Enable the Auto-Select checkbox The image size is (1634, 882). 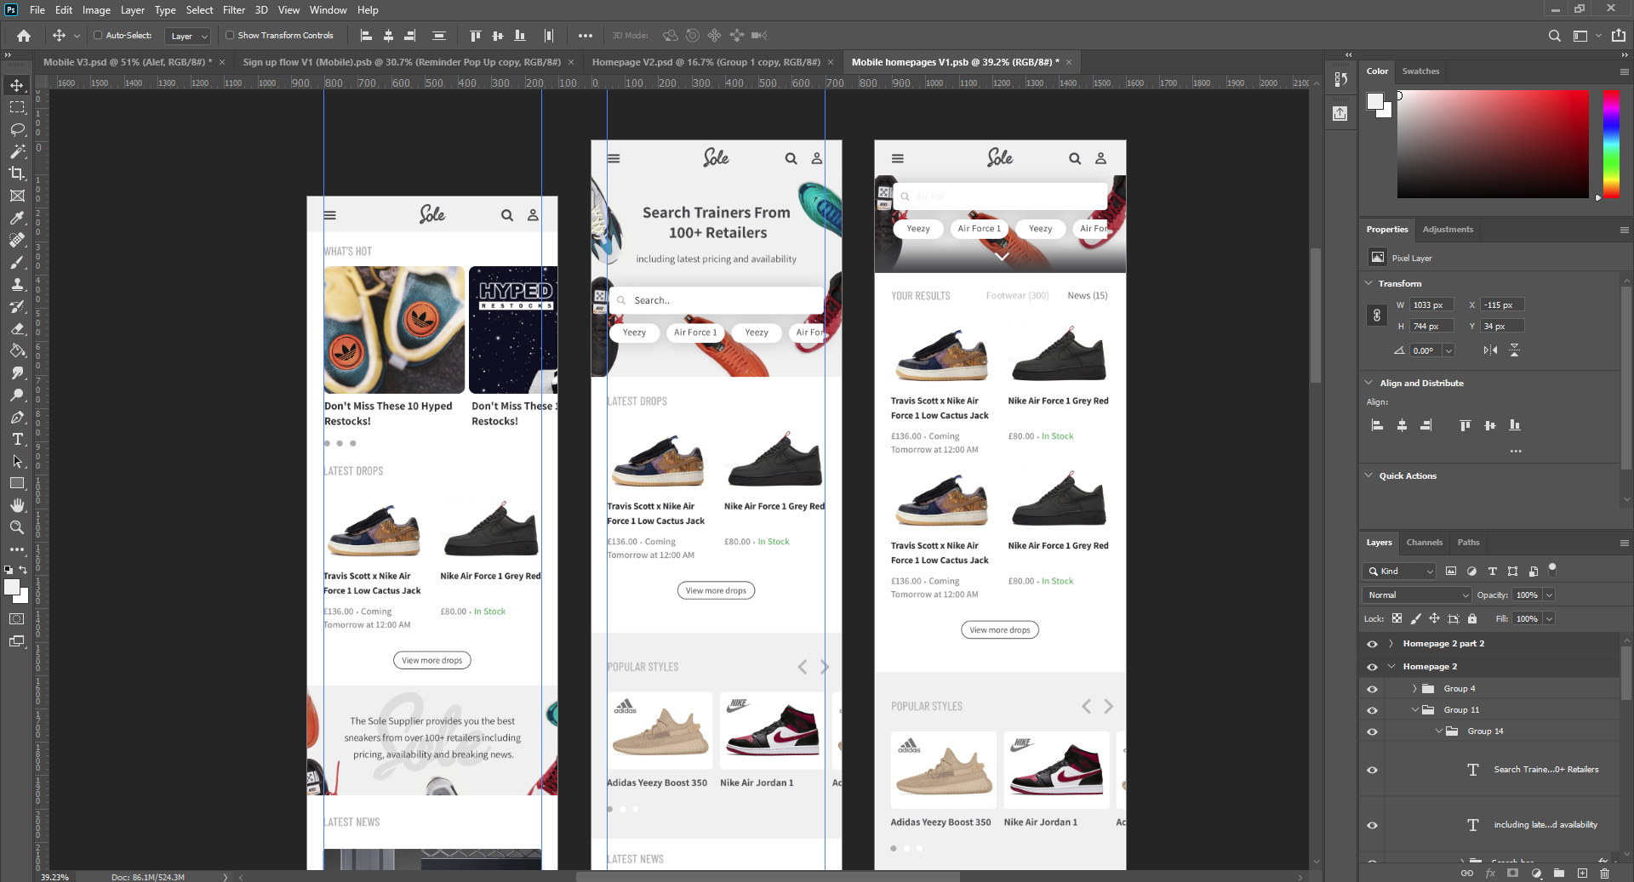(98, 36)
